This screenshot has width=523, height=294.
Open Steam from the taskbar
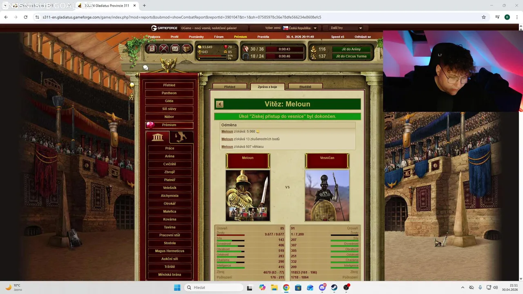point(334,287)
